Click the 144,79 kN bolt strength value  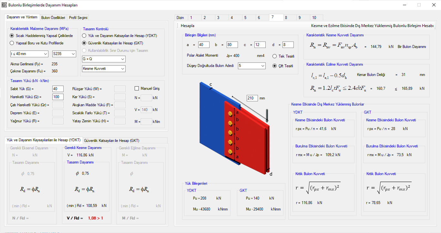[x=376, y=47]
